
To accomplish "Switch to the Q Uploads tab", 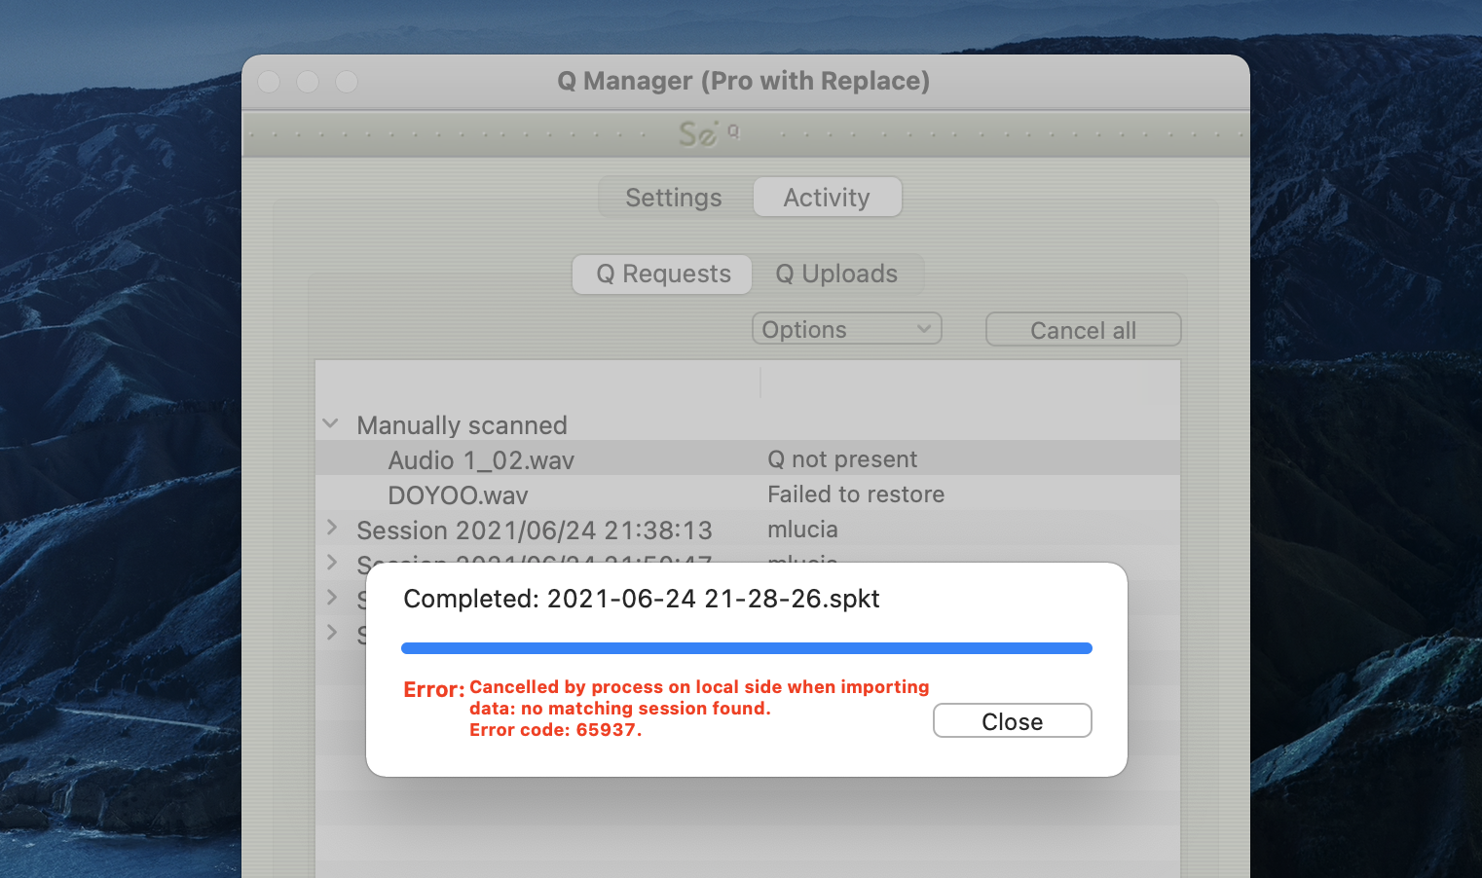I will pos(836,274).
